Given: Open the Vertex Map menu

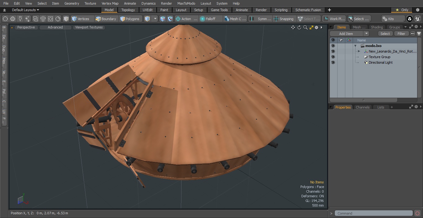Looking at the screenshot, I should (110, 3).
